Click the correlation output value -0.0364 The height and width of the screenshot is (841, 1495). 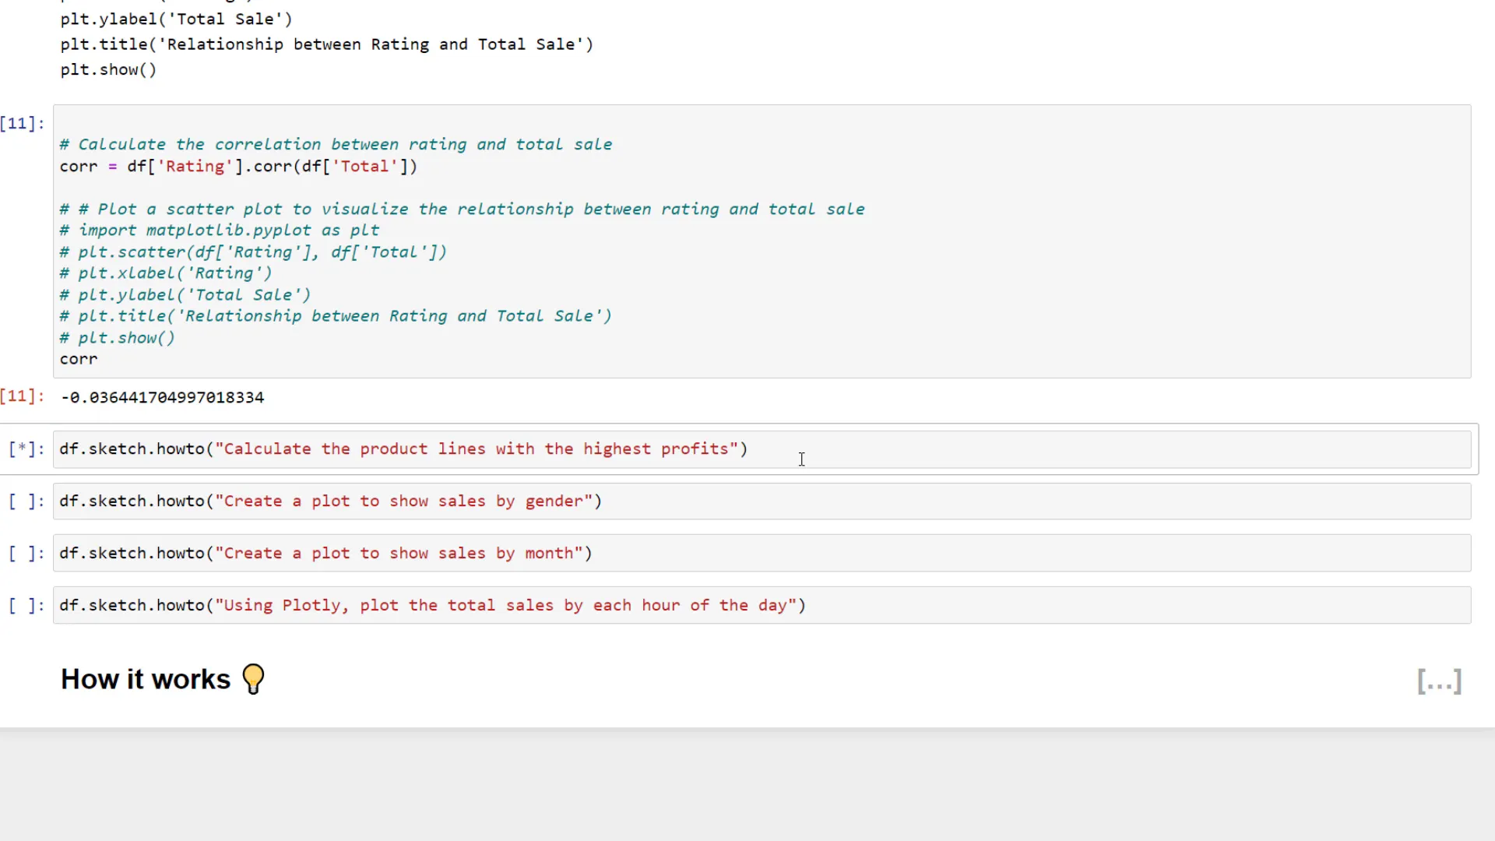point(162,398)
